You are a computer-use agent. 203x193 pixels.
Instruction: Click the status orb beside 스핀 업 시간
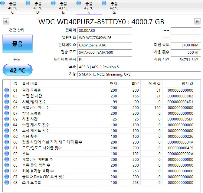click(7, 96)
